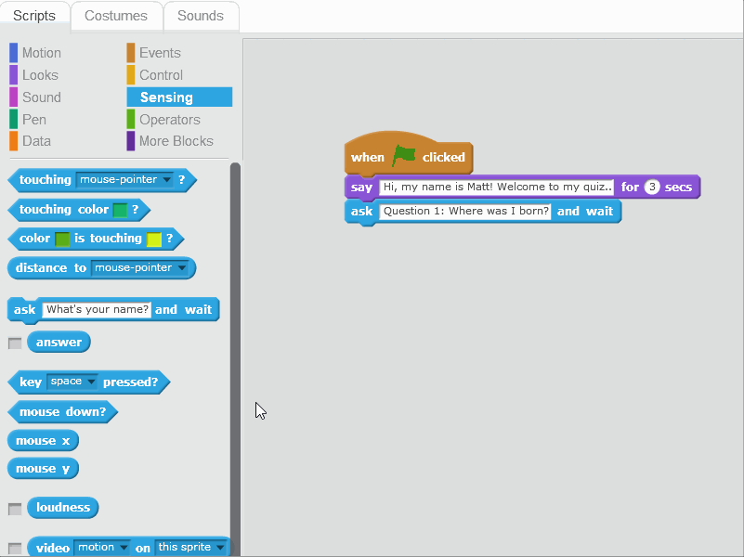Toggle the loudness reporter checkbox
This screenshot has width=744, height=557.
pos(15,509)
